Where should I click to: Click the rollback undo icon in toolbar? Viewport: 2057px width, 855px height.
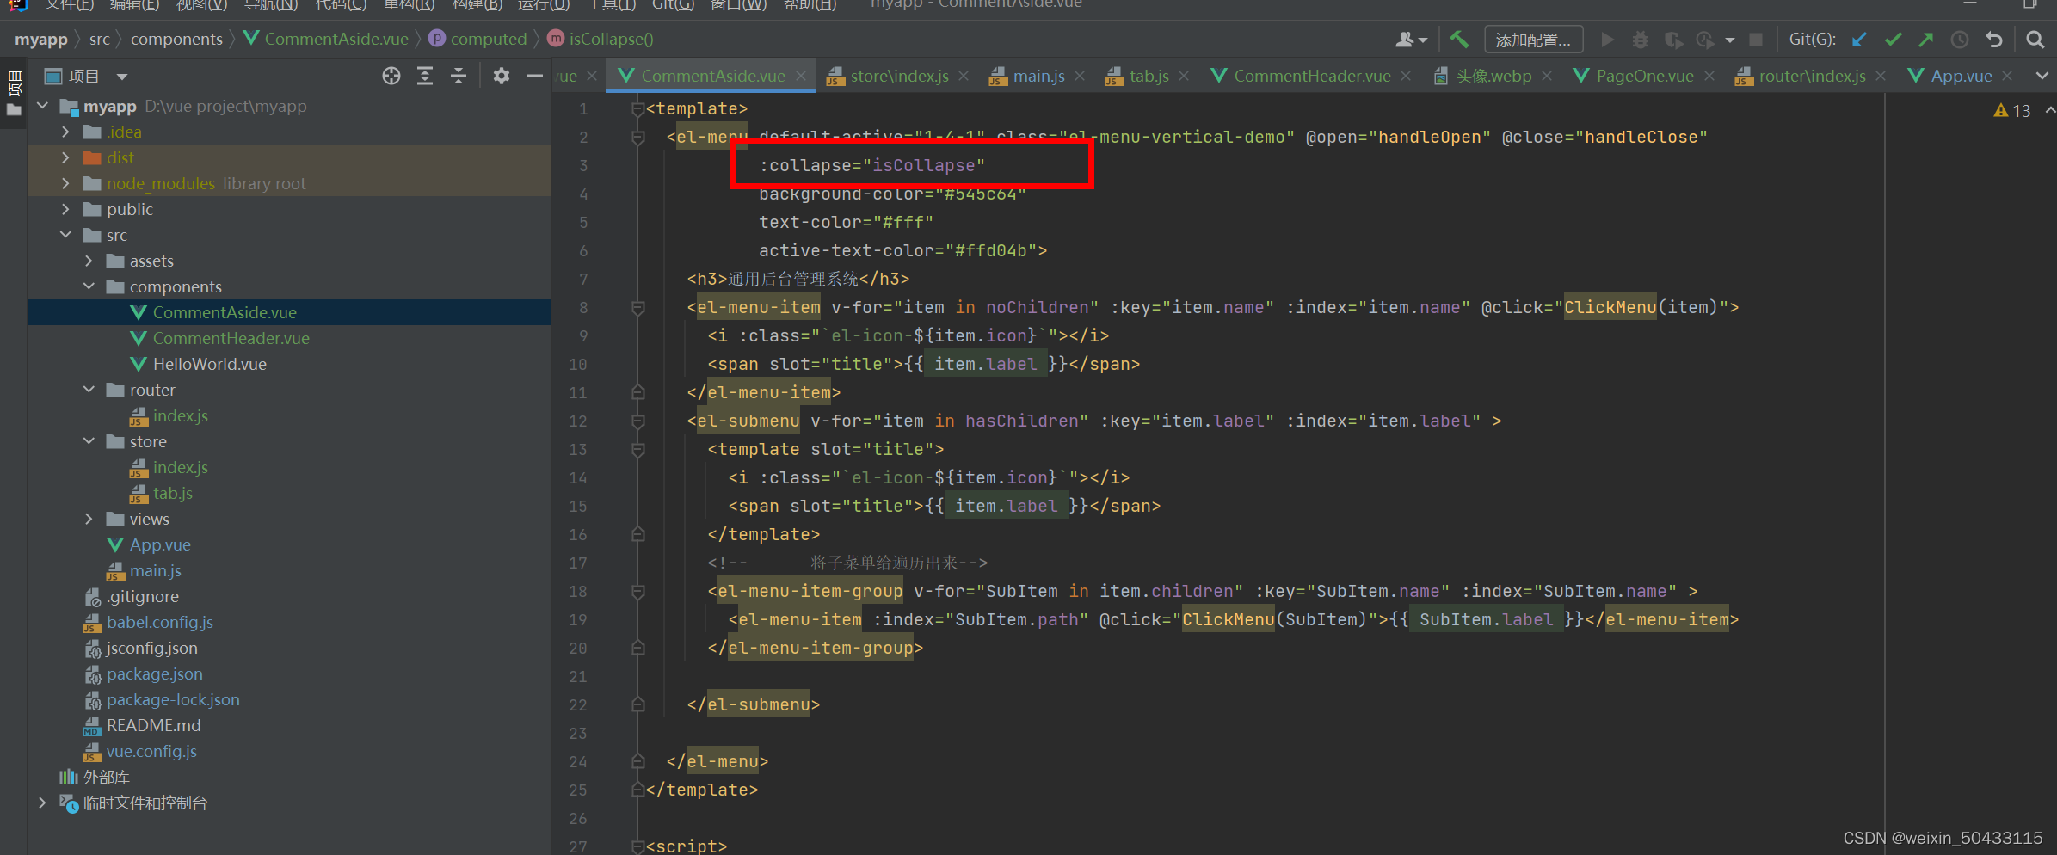pos(1994,39)
